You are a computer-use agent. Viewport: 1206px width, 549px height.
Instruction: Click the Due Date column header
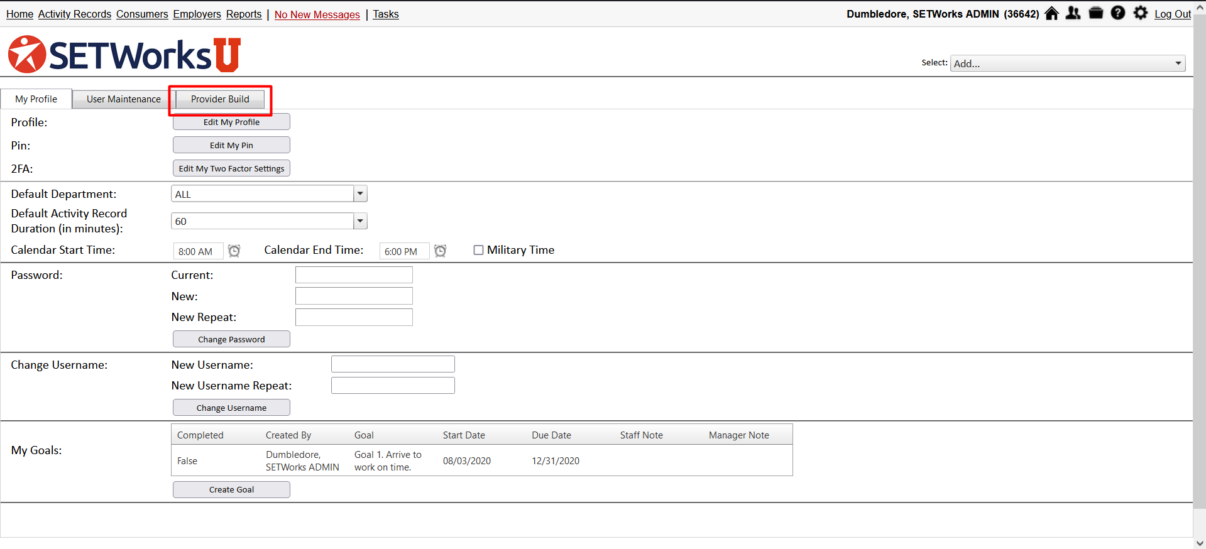click(551, 435)
